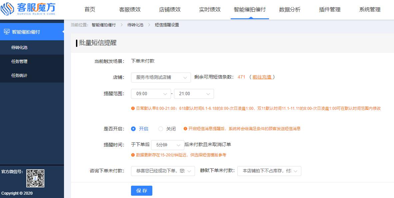Open the 09:00 start time dropdown

(x=151, y=94)
